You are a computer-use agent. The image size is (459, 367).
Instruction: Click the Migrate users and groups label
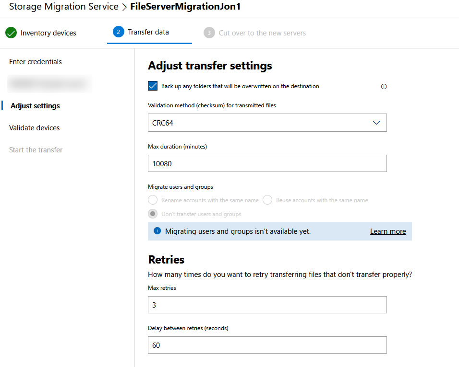(181, 187)
